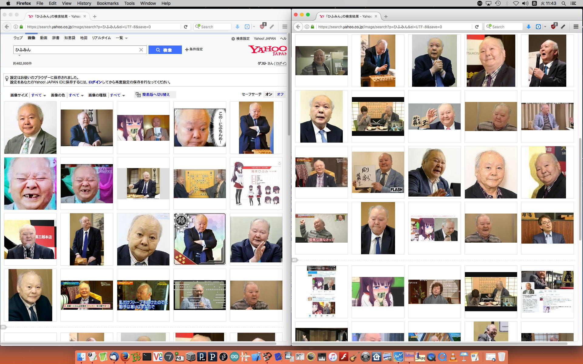Expand the 画像サイズ すべて dropdown
583x364 pixels.
(39, 95)
